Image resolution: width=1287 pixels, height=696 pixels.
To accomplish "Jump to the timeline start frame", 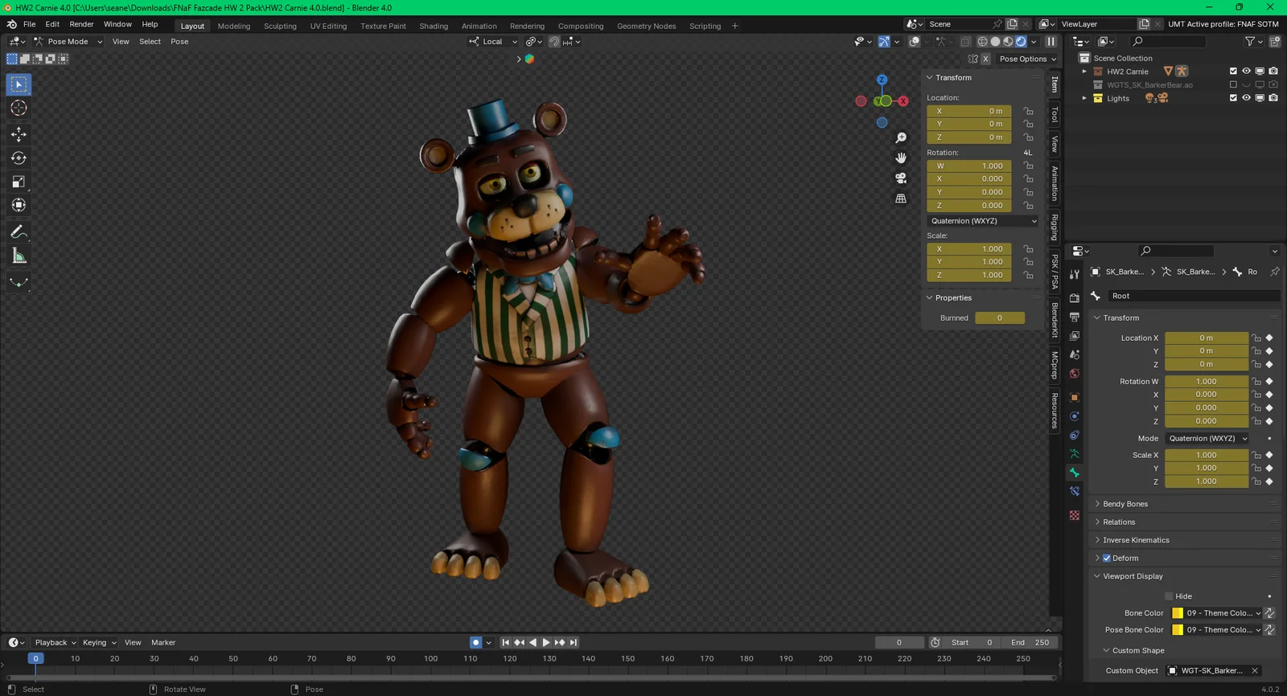I will 505,642.
